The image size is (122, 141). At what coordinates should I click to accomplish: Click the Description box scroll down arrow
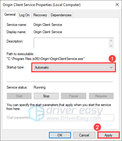(x=111, y=45)
